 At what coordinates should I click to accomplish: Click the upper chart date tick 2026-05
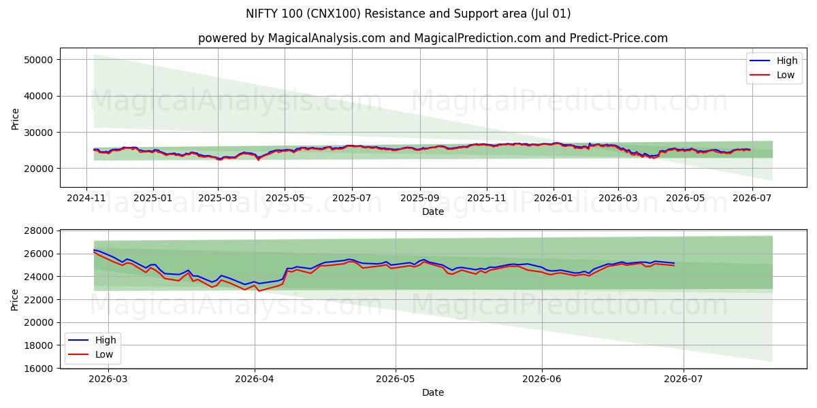click(x=684, y=197)
